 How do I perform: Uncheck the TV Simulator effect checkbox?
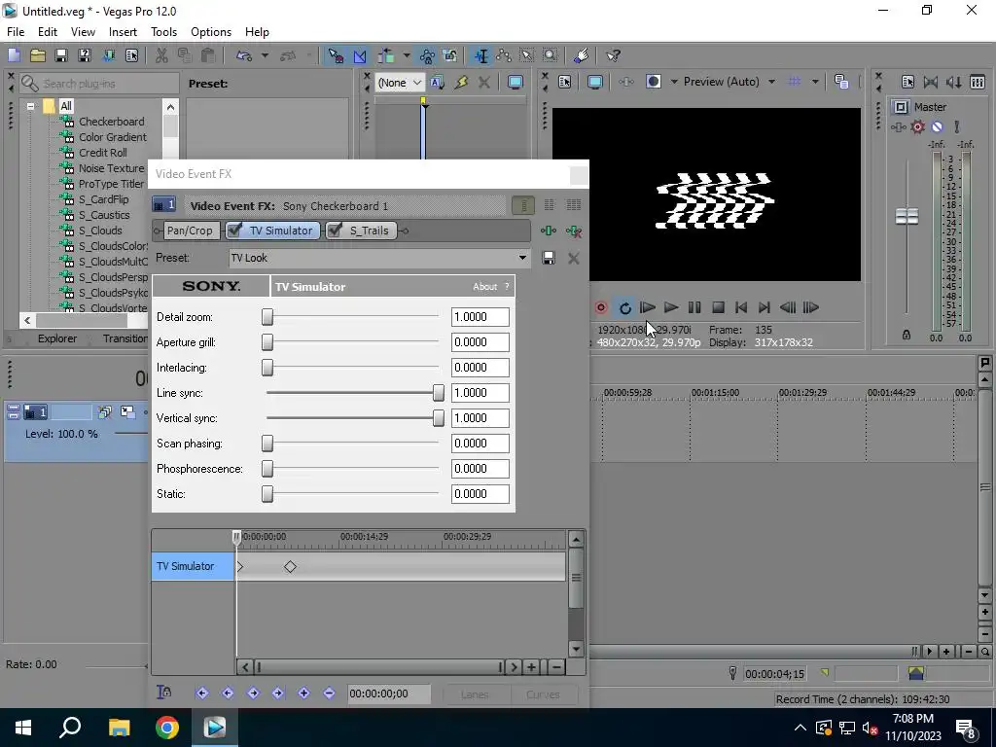234,230
